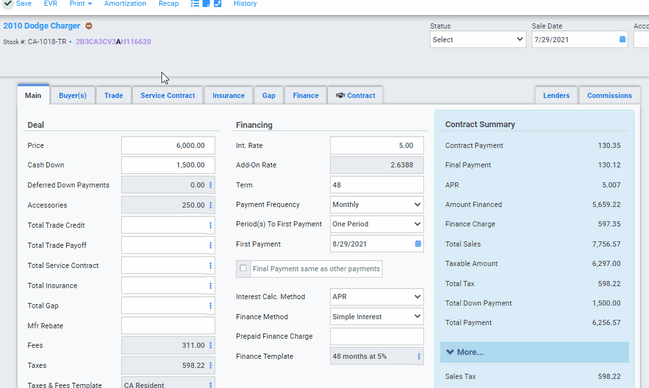Click the Add-On Rate field
Viewport: 649px width, 388px height.
click(377, 165)
